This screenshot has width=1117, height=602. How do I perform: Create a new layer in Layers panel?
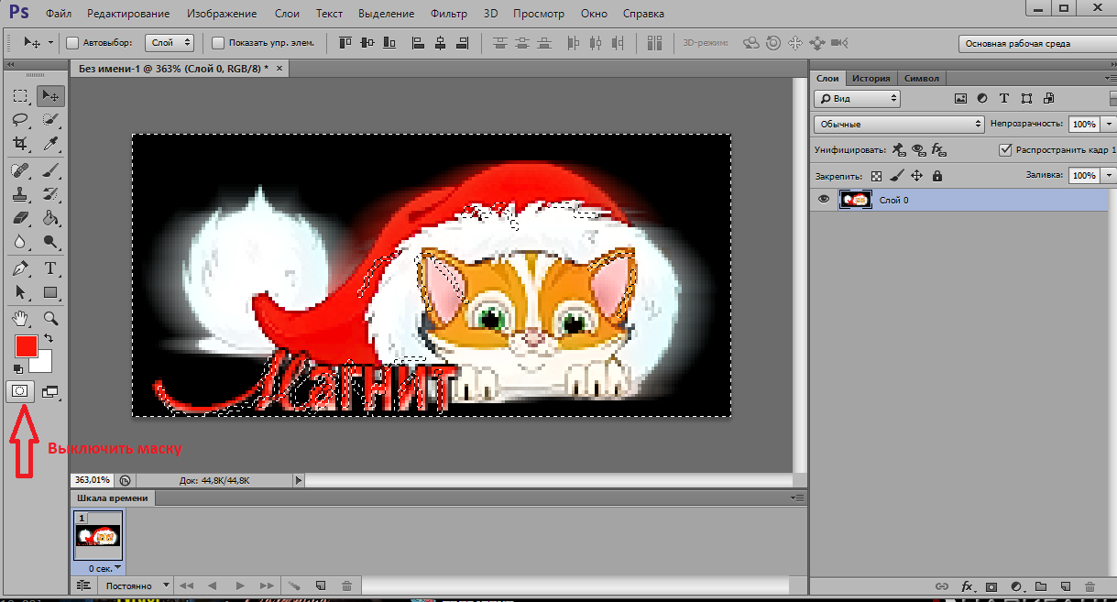(x=1064, y=586)
